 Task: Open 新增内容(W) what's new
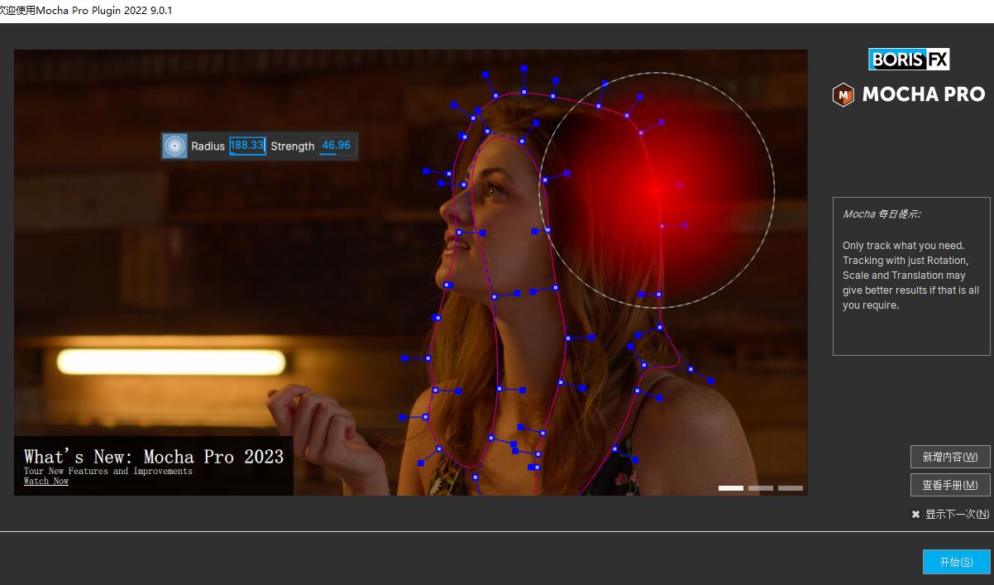[x=950, y=457]
